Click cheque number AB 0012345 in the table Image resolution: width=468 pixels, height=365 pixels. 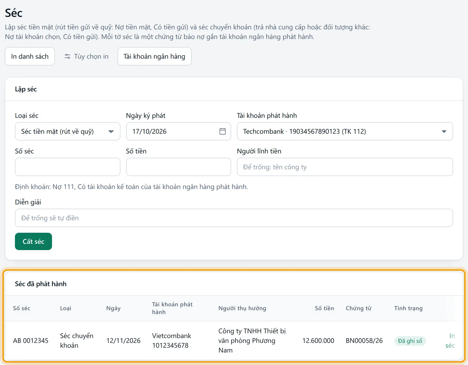click(x=31, y=340)
